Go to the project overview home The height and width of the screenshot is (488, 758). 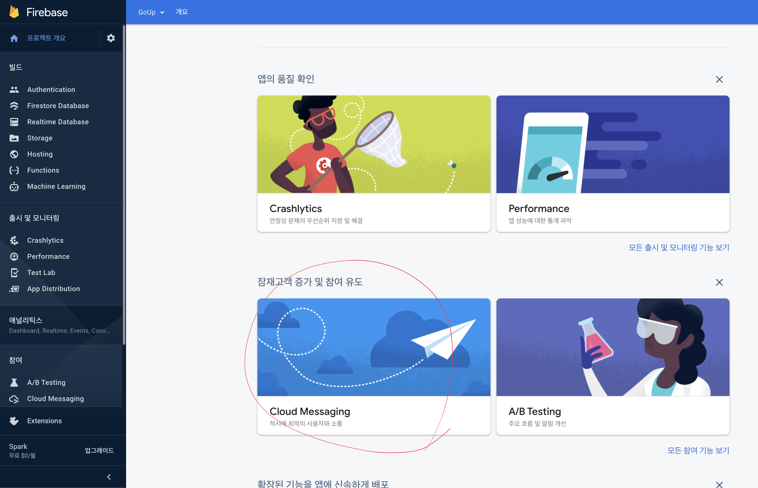pyautogui.click(x=46, y=38)
